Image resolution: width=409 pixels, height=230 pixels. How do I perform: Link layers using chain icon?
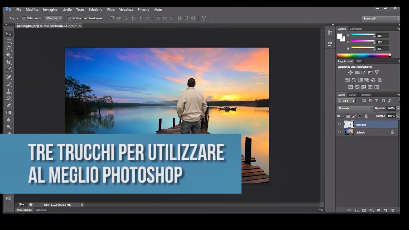point(349,210)
